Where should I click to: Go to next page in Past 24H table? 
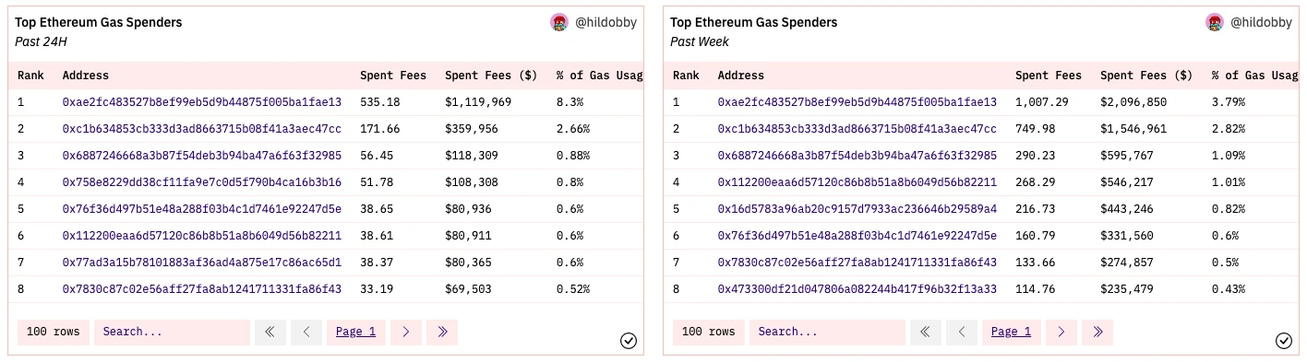[x=405, y=332]
